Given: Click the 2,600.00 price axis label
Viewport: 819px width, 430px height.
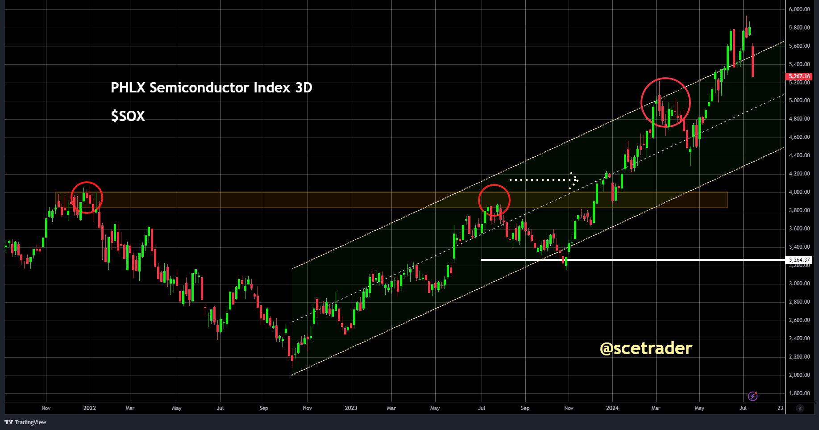Looking at the screenshot, I should pos(799,320).
